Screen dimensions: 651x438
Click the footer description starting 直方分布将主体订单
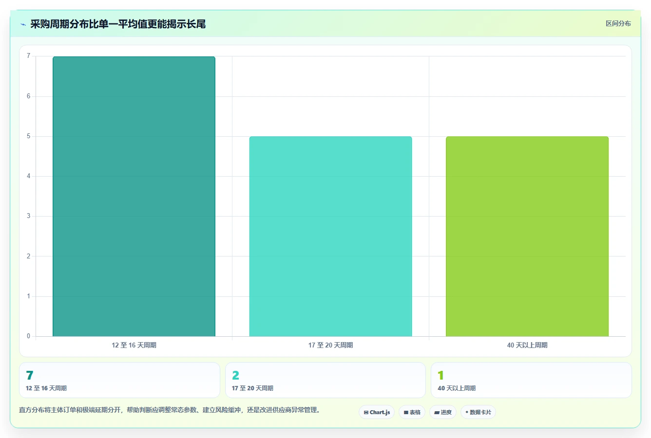pyautogui.click(x=171, y=410)
